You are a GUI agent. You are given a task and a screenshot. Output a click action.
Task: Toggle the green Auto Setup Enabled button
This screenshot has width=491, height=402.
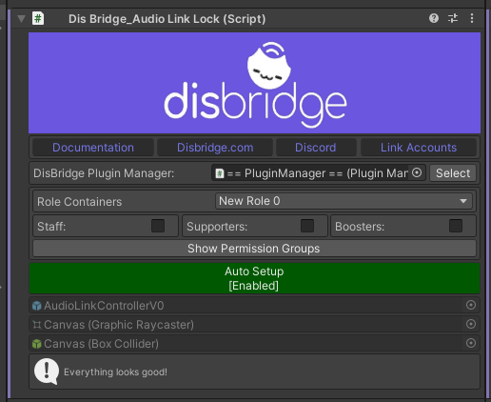coord(254,278)
